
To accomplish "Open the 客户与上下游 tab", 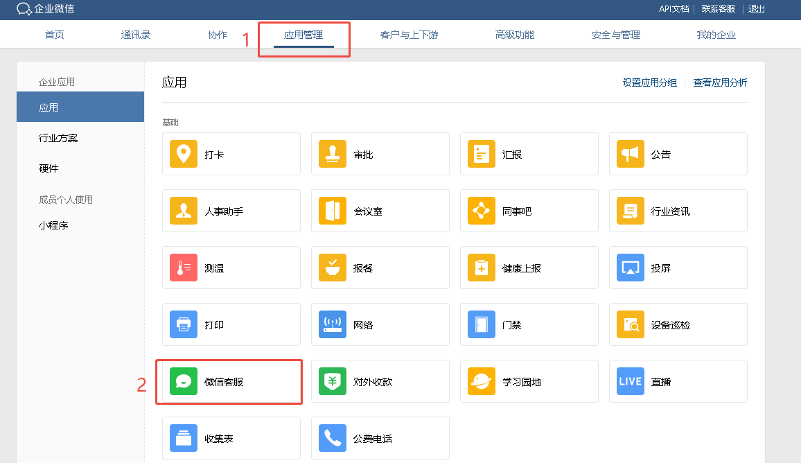I will coord(410,35).
